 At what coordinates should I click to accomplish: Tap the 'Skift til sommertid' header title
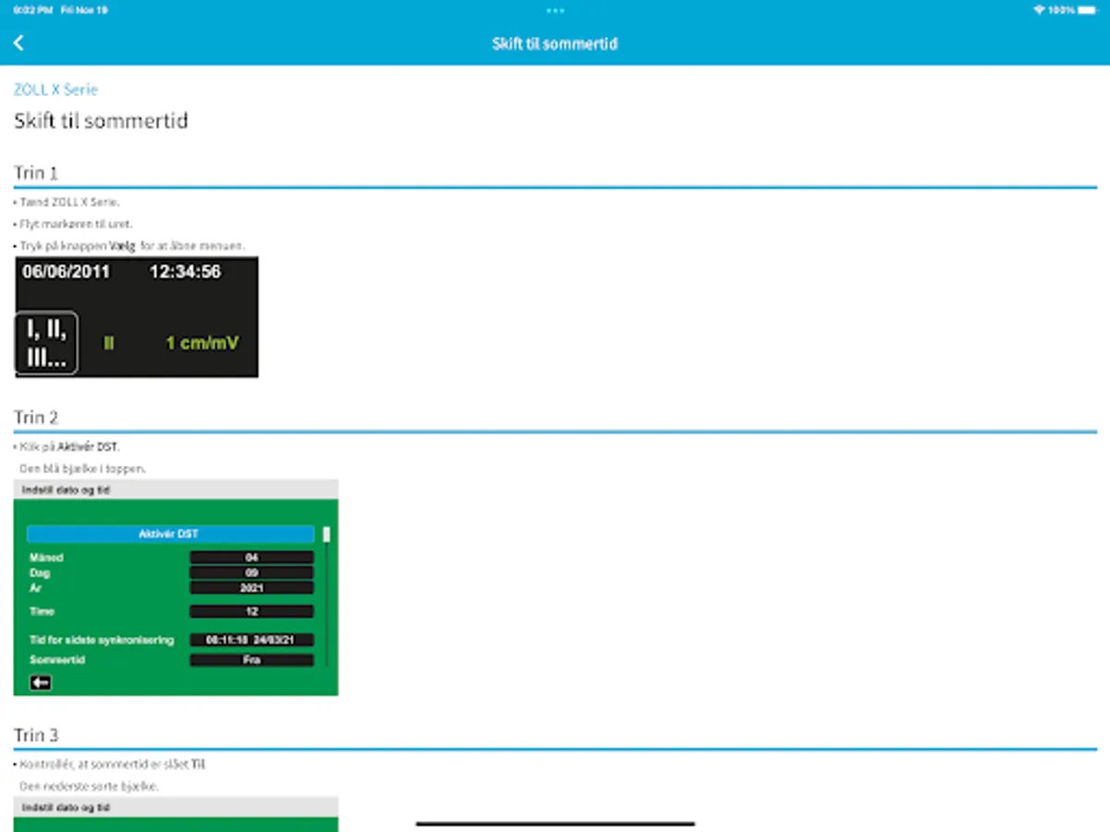[555, 43]
